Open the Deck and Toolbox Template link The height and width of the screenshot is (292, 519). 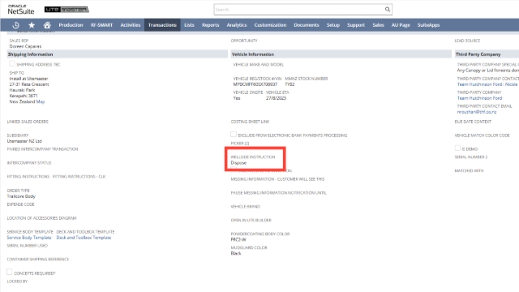[84, 238]
